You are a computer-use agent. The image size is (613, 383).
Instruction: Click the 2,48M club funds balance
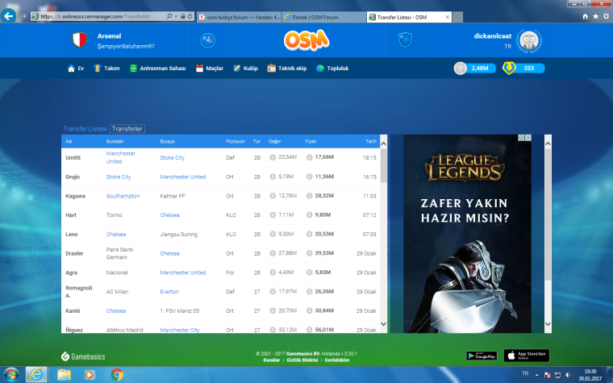click(474, 69)
